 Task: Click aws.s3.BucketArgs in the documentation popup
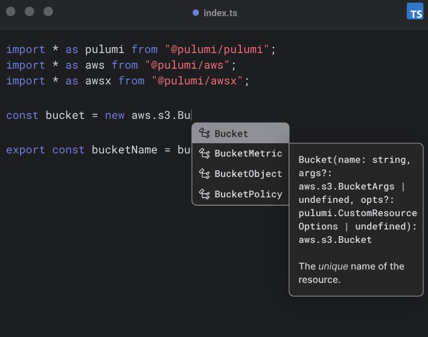click(x=347, y=186)
